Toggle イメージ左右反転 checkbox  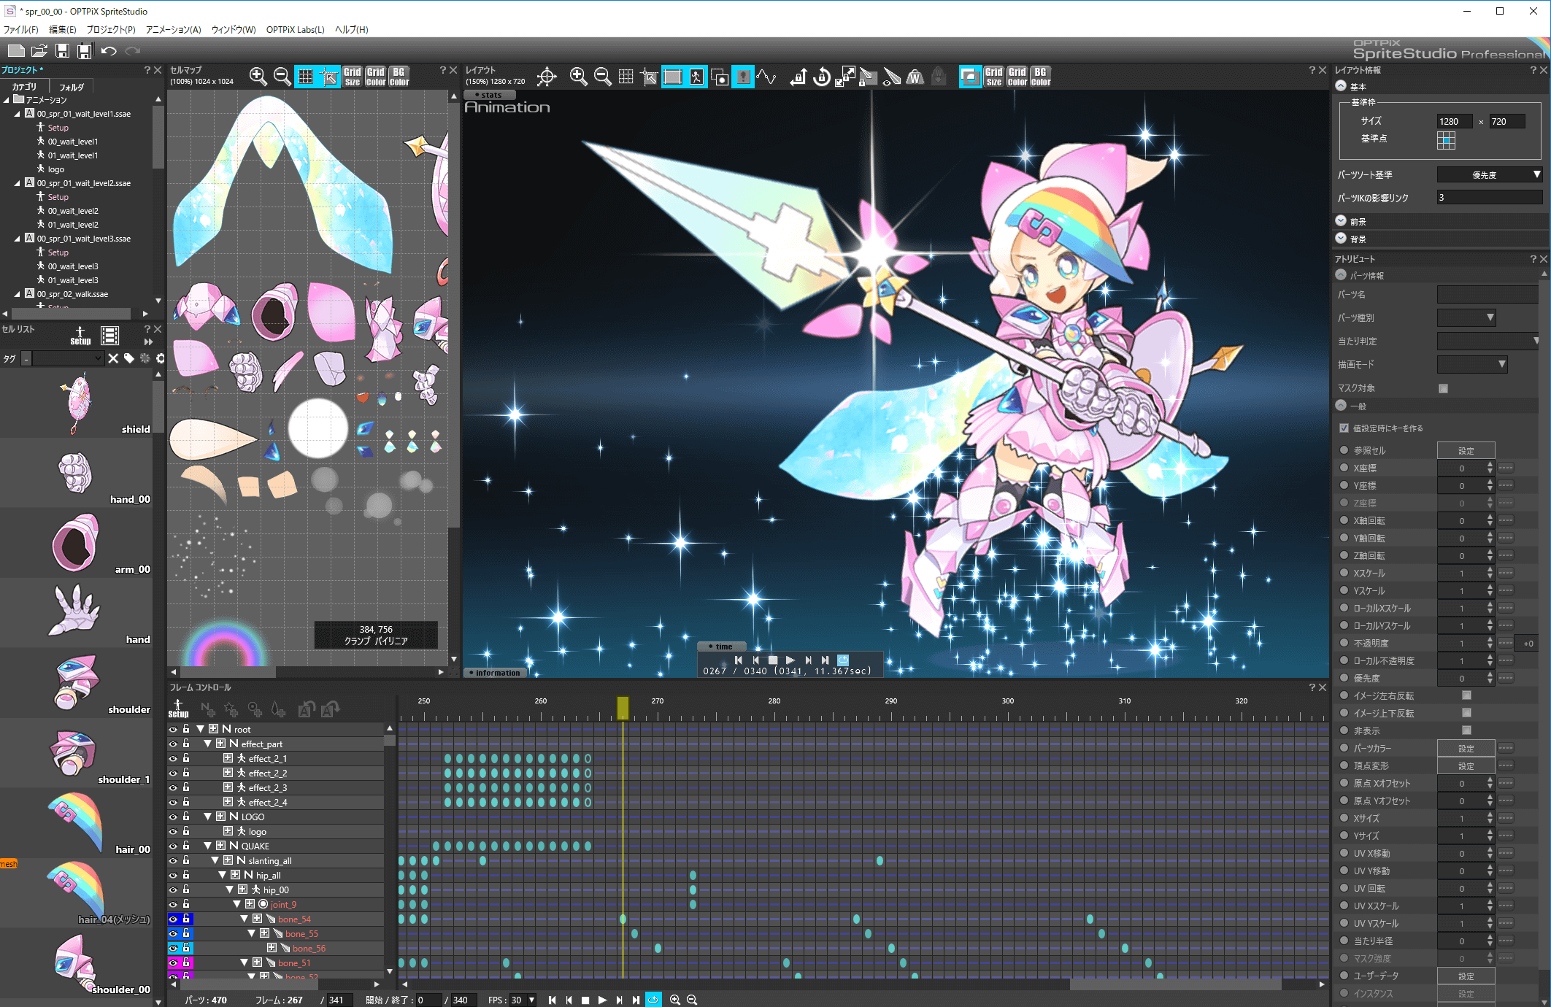click(x=1466, y=695)
